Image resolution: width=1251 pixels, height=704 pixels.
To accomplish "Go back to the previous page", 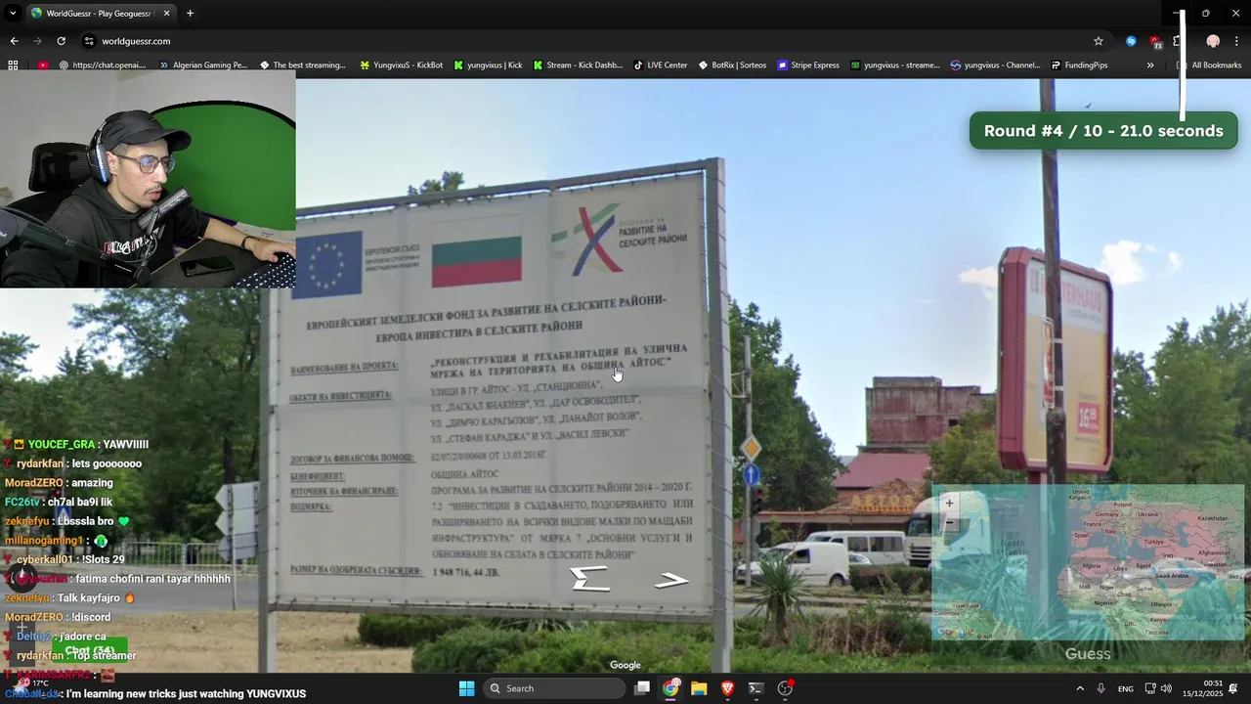I will pyautogui.click(x=14, y=41).
